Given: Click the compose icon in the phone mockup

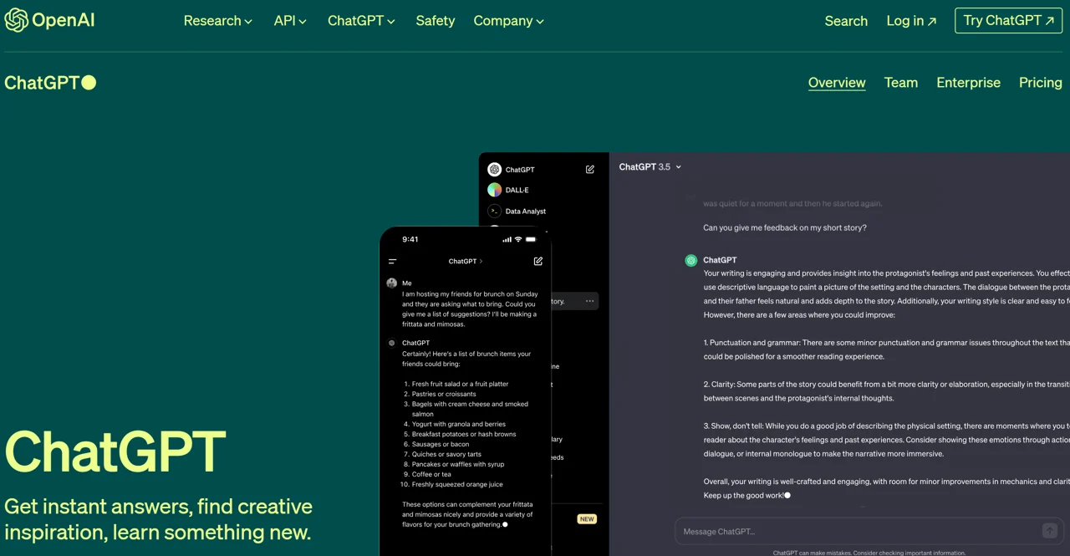Looking at the screenshot, I should click(538, 261).
